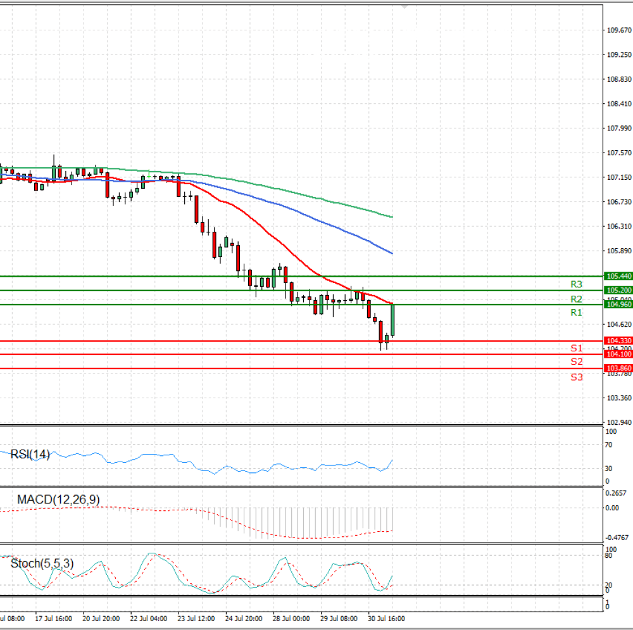Click the 22 Jul 04:00 time label

(x=149, y=619)
